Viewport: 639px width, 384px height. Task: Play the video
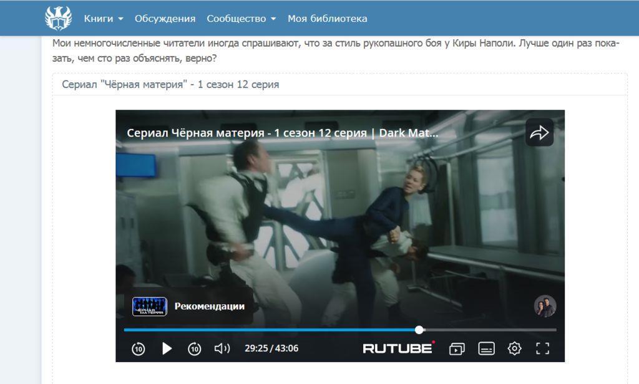(x=167, y=348)
